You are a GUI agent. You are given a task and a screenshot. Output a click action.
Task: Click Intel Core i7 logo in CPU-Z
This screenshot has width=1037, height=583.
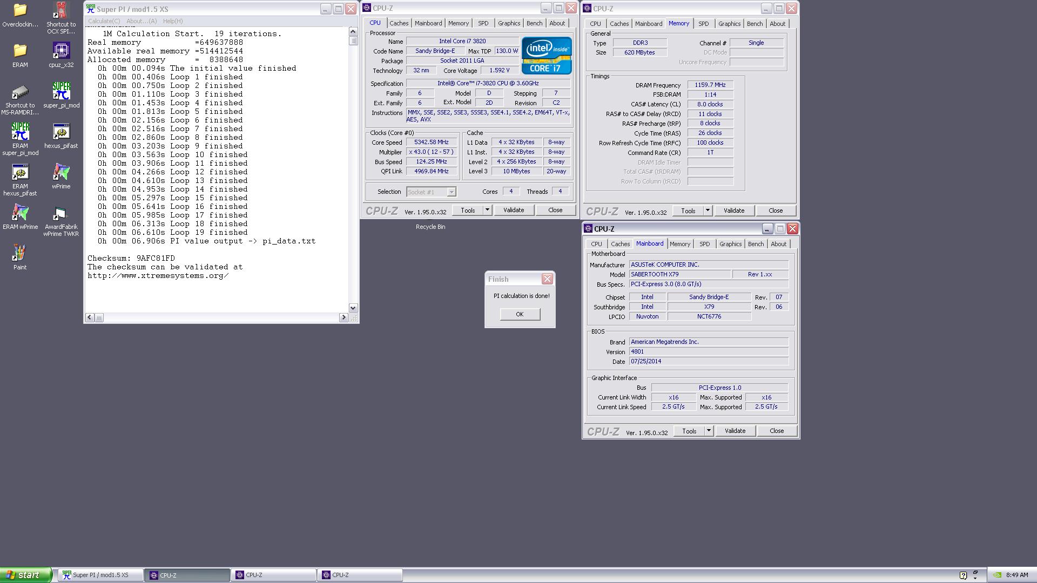[x=547, y=56]
